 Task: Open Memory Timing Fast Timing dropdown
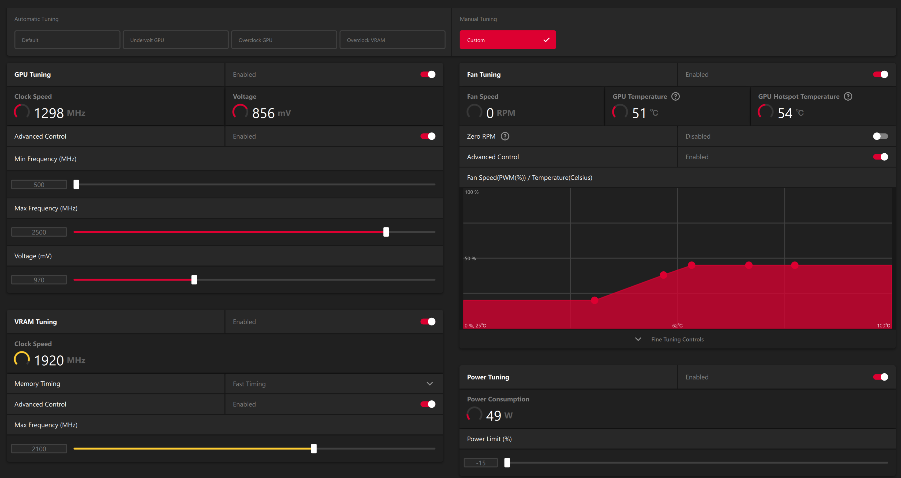tap(334, 384)
